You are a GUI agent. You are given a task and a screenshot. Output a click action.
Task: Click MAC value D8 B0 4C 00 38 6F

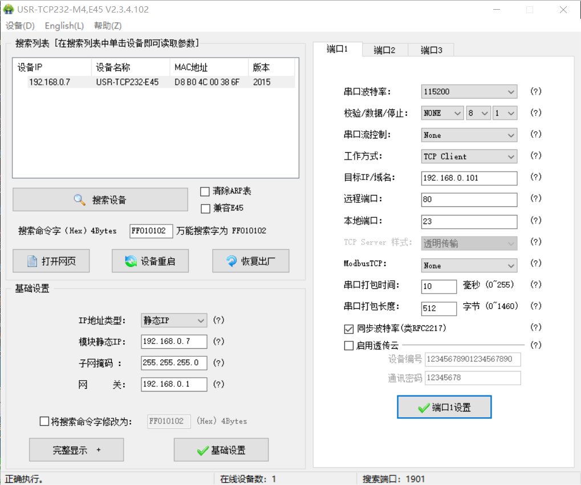(x=207, y=82)
